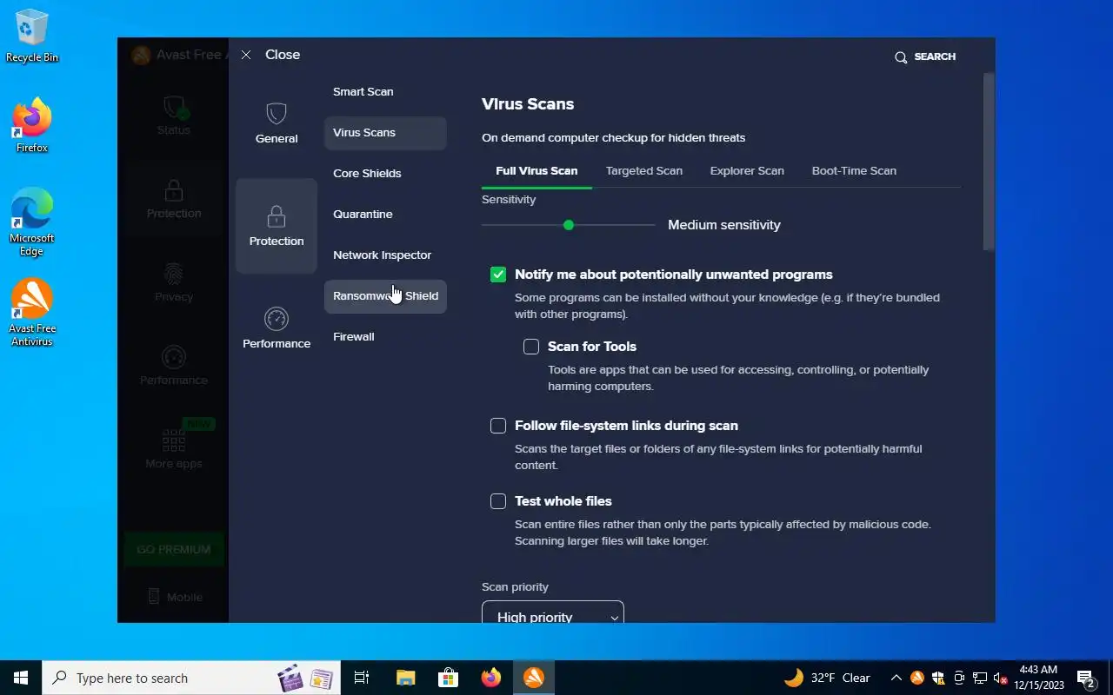Switch to Explorer Scan tab
Screen dimensions: 1113x695
[x=747, y=171]
